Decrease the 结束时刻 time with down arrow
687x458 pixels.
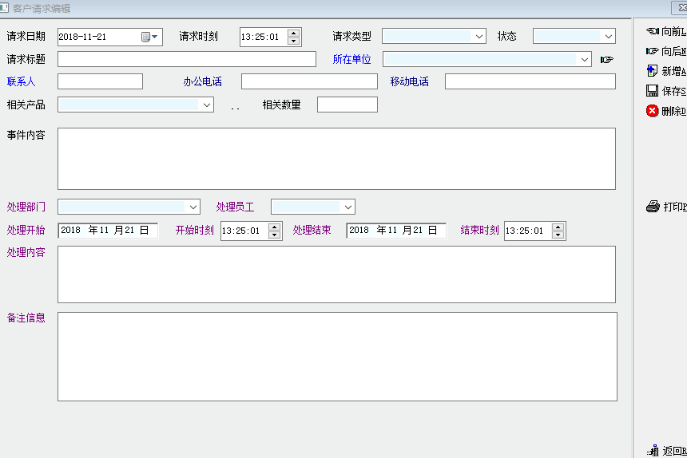tap(558, 235)
